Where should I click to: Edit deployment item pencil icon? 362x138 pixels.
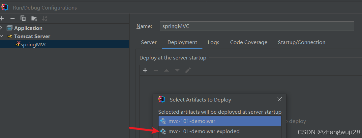click(x=188, y=70)
